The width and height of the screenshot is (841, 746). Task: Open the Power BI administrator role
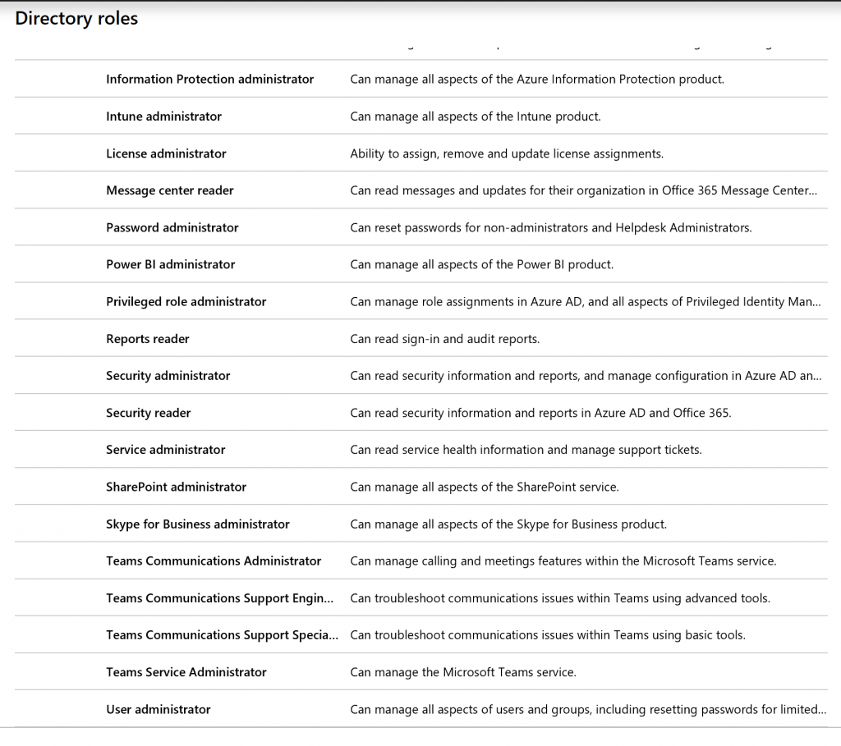[170, 264]
